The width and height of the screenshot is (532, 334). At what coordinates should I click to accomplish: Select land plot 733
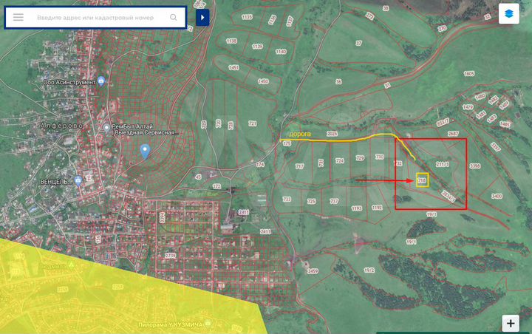287,200
